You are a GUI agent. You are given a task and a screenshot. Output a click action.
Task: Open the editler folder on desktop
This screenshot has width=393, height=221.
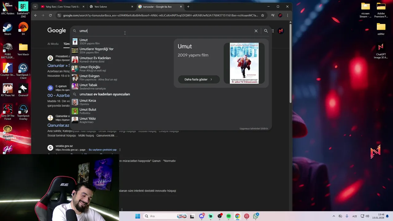coord(381,29)
